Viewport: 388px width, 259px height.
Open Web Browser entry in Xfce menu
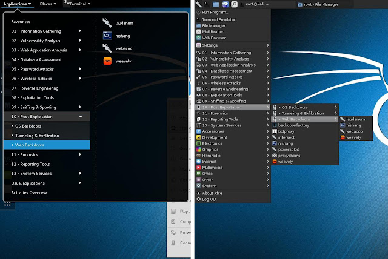pyautogui.click(x=233, y=38)
